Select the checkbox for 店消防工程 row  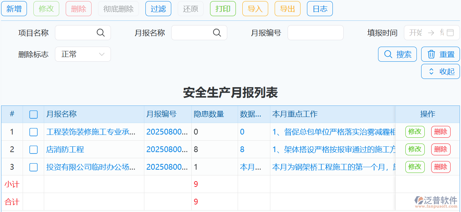pyautogui.click(x=33, y=149)
